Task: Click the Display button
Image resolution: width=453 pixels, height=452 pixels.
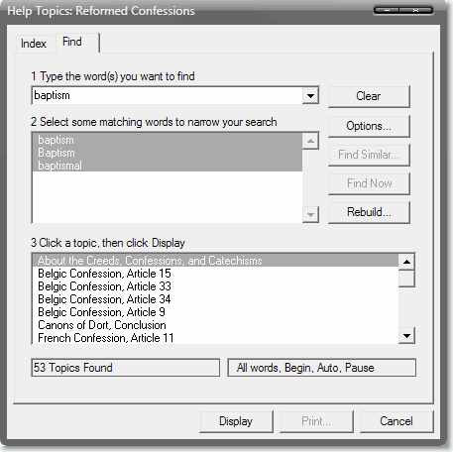Action: 236,421
